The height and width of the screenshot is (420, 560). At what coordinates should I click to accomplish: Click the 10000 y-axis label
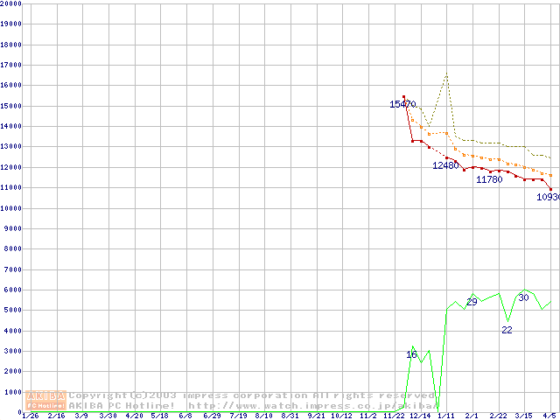pyautogui.click(x=10, y=208)
